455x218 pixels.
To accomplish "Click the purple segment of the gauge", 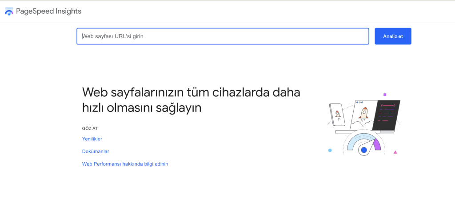I will tap(377, 144).
